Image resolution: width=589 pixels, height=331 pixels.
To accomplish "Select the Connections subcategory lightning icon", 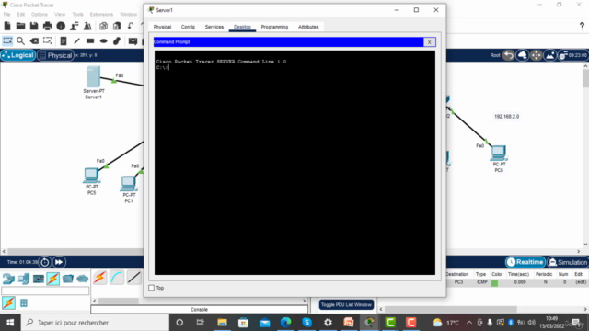I will tap(8, 302).
